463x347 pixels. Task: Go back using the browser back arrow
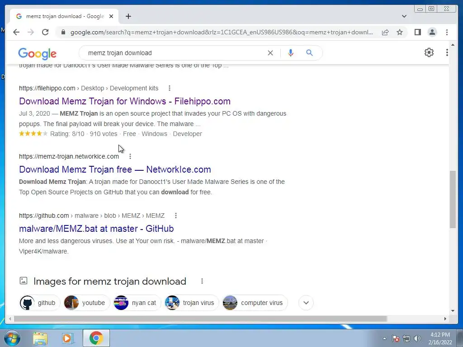pos(16,32)
